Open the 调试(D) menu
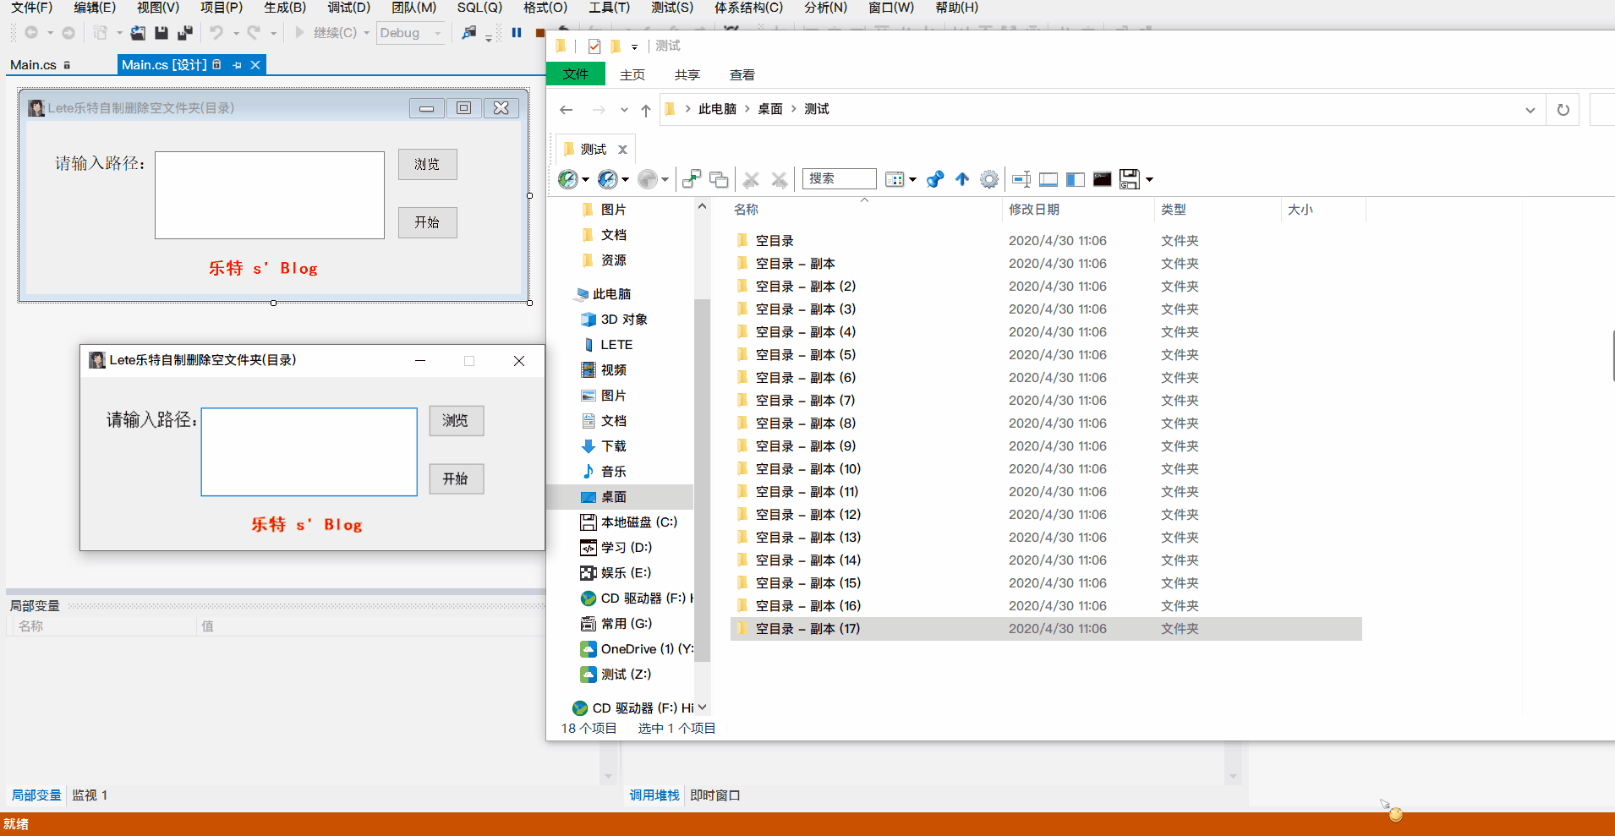 tap(348, 8)
